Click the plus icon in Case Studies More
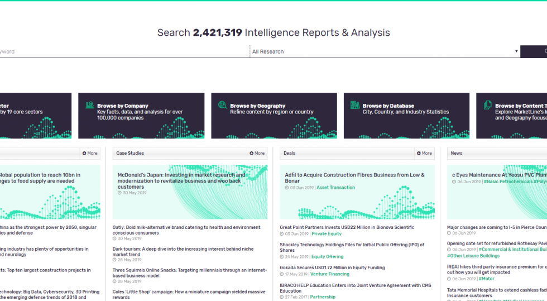This screenshot has height=301, width=547. (252, 154)
